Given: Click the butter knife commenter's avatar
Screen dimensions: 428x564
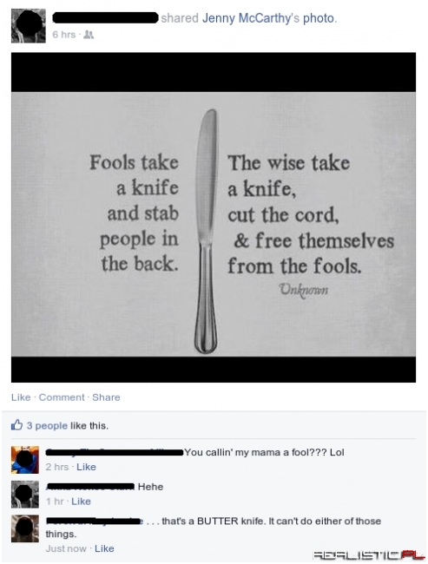Looking at the screenshot, I should pos(25,528).
